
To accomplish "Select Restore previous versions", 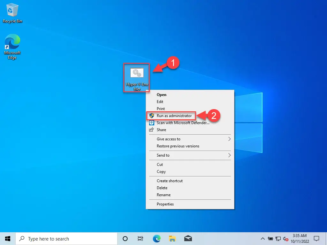I will pyautogui.click(x=190, y=146).
